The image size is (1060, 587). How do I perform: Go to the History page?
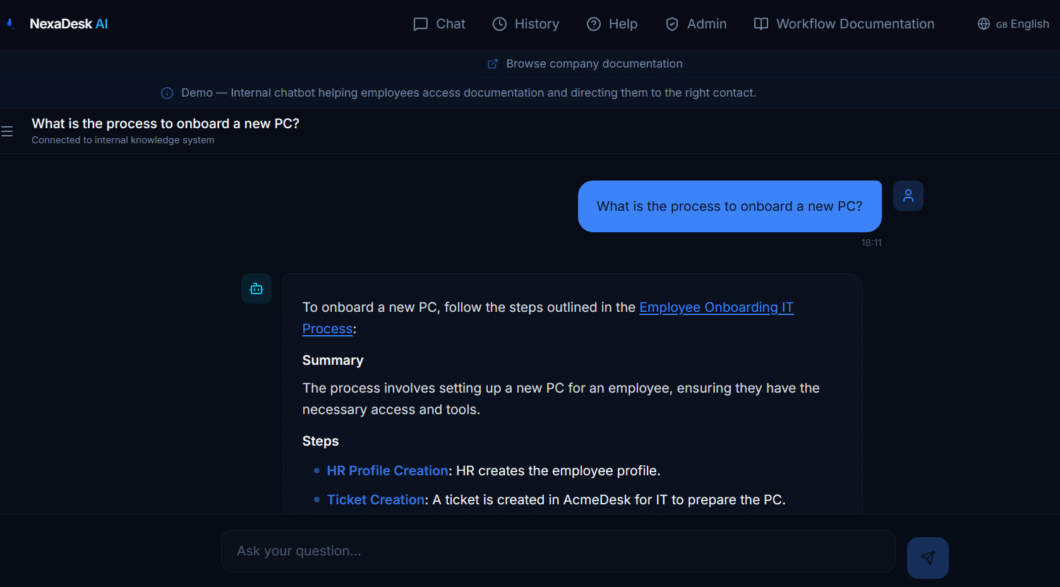coord(526,24)
